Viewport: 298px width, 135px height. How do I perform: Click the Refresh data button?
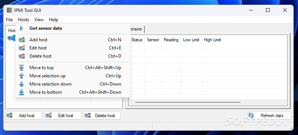pyautogui.click(x=269, y=115)
